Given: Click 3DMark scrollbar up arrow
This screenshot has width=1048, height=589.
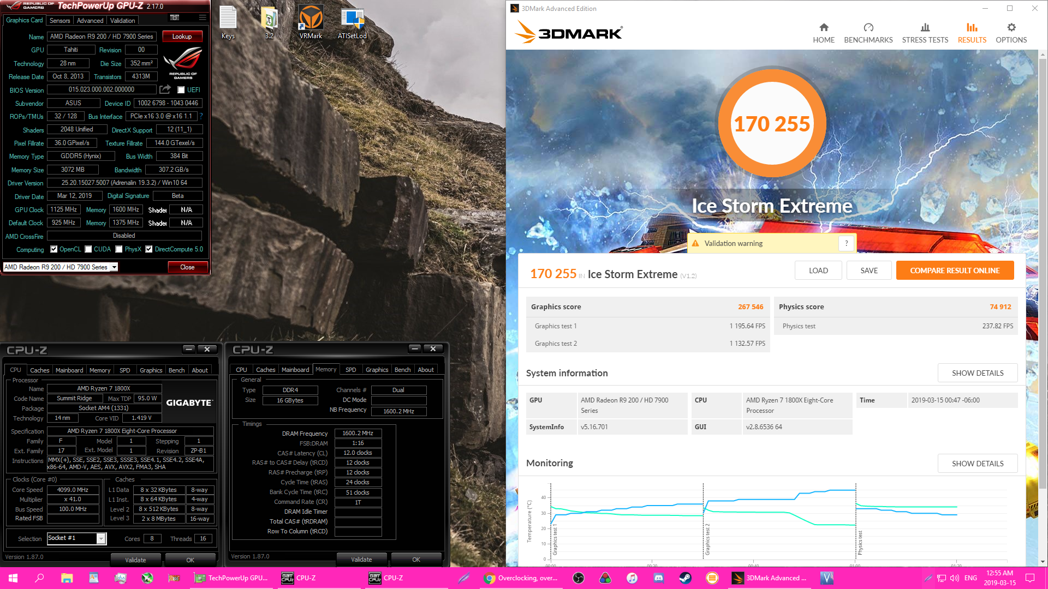Looking at the screenshot, I should coord(1043,55).
